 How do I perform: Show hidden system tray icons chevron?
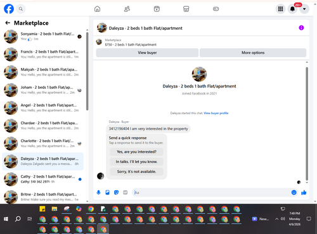tap(276, 219)
